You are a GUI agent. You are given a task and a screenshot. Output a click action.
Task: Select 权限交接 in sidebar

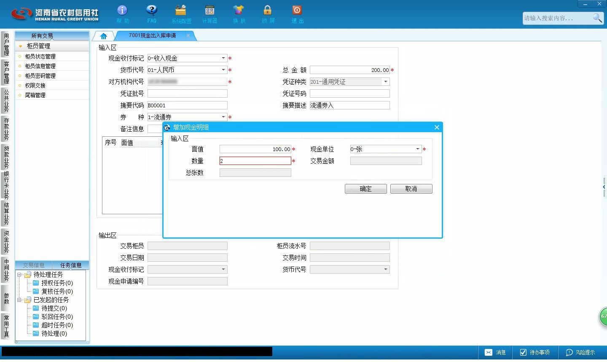point(35,85)
